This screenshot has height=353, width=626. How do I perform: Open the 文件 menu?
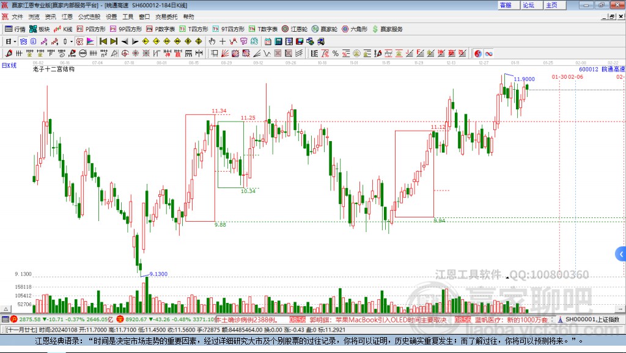(x=17, y=16)
